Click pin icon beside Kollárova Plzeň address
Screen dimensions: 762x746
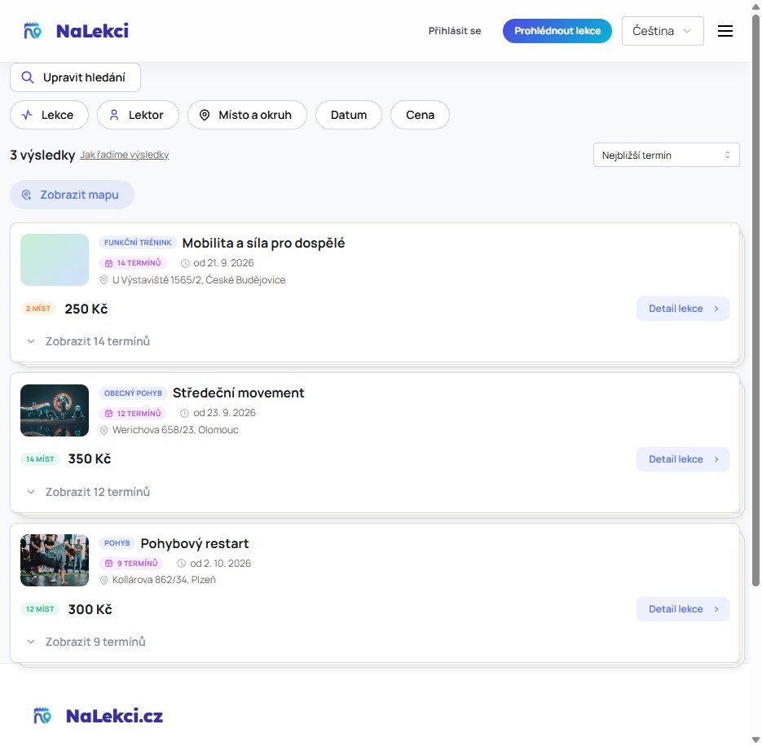[x=104, y=580]
